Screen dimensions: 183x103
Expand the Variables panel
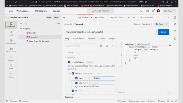click(x=169, y=92)
